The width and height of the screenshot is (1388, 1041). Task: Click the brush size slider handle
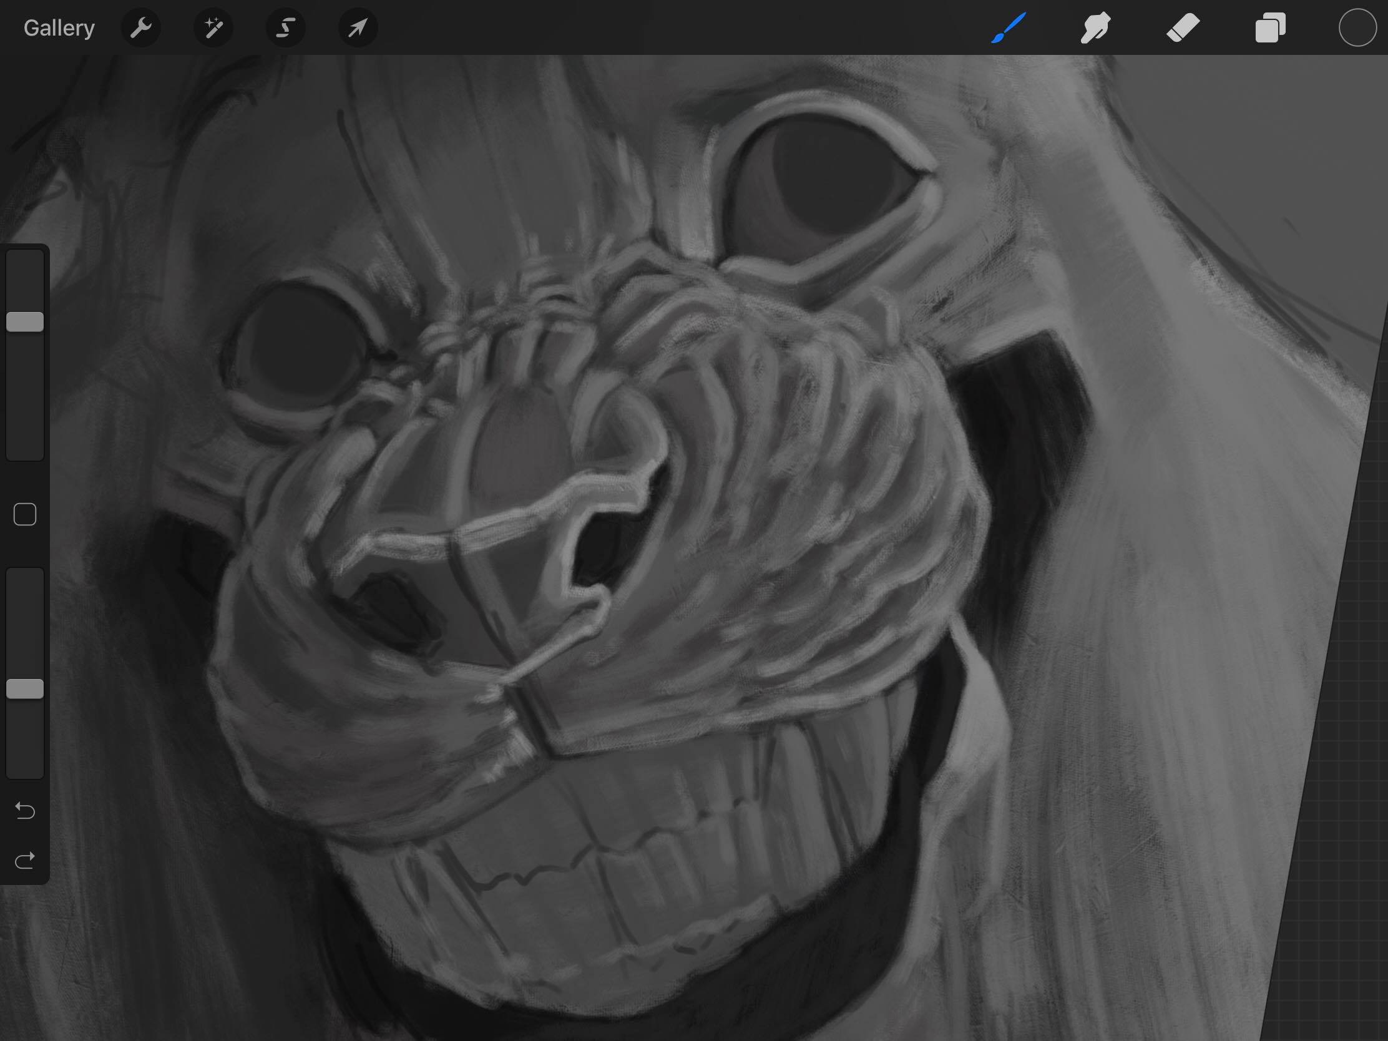(x=25, y=322)
